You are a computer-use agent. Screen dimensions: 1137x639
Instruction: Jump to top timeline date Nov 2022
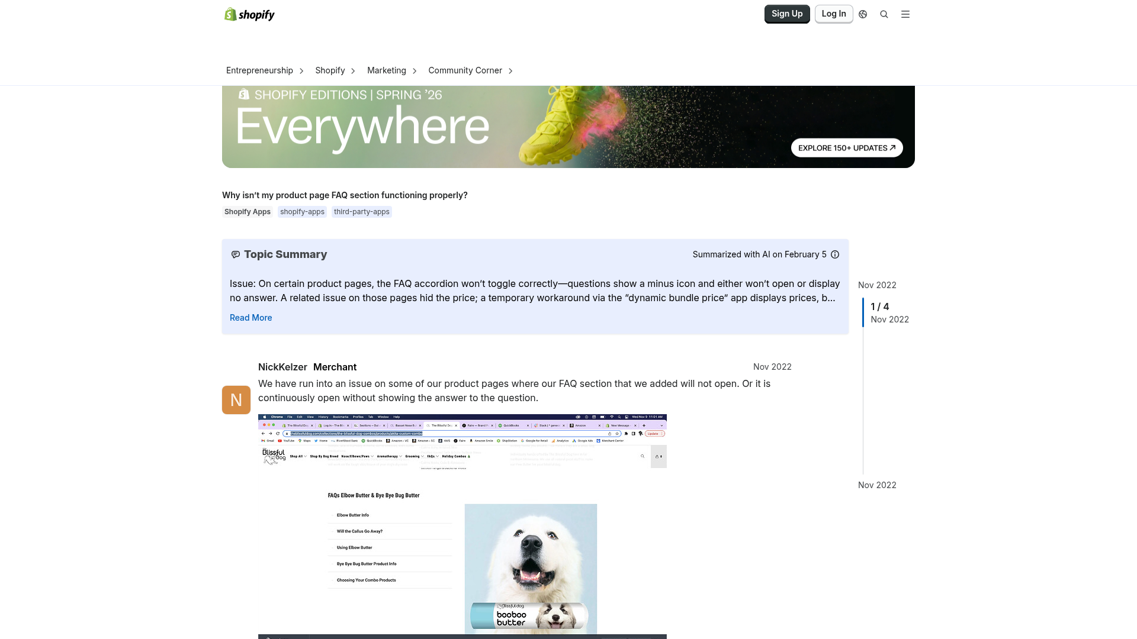(x=877, y=285)
